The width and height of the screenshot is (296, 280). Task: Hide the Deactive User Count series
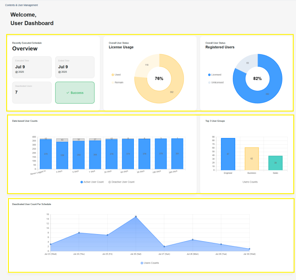(x=121, y=182)
